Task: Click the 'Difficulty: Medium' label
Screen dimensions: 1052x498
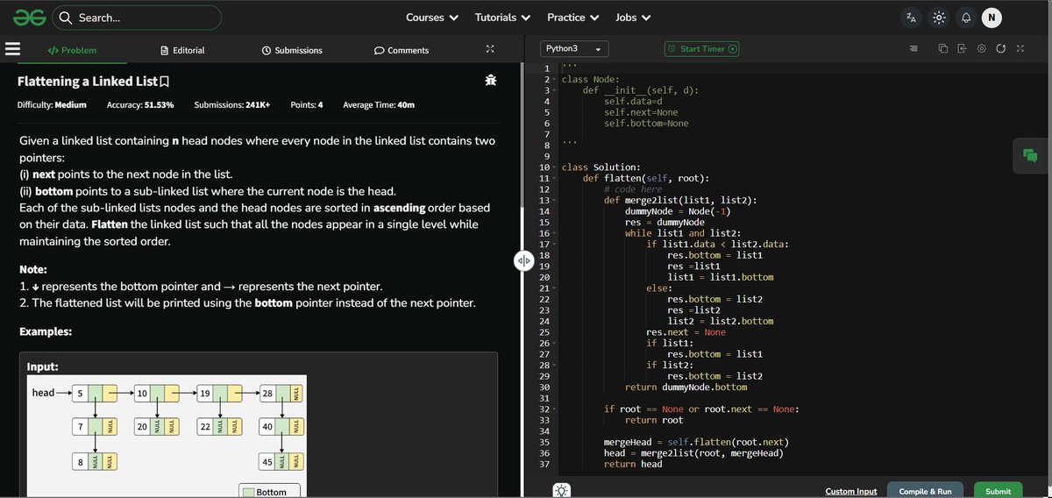Action: pos(52,105)
